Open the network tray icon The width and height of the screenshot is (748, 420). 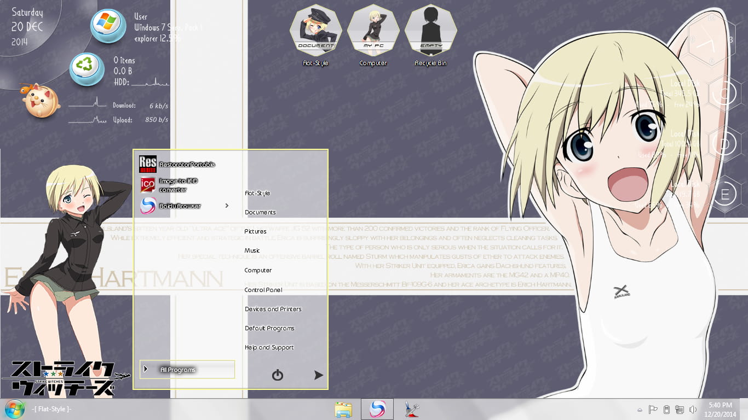click(680, 410)
